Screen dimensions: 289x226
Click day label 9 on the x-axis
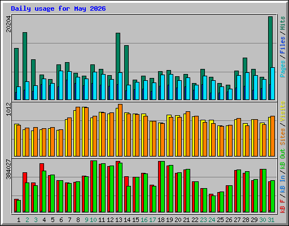point(86,220)
